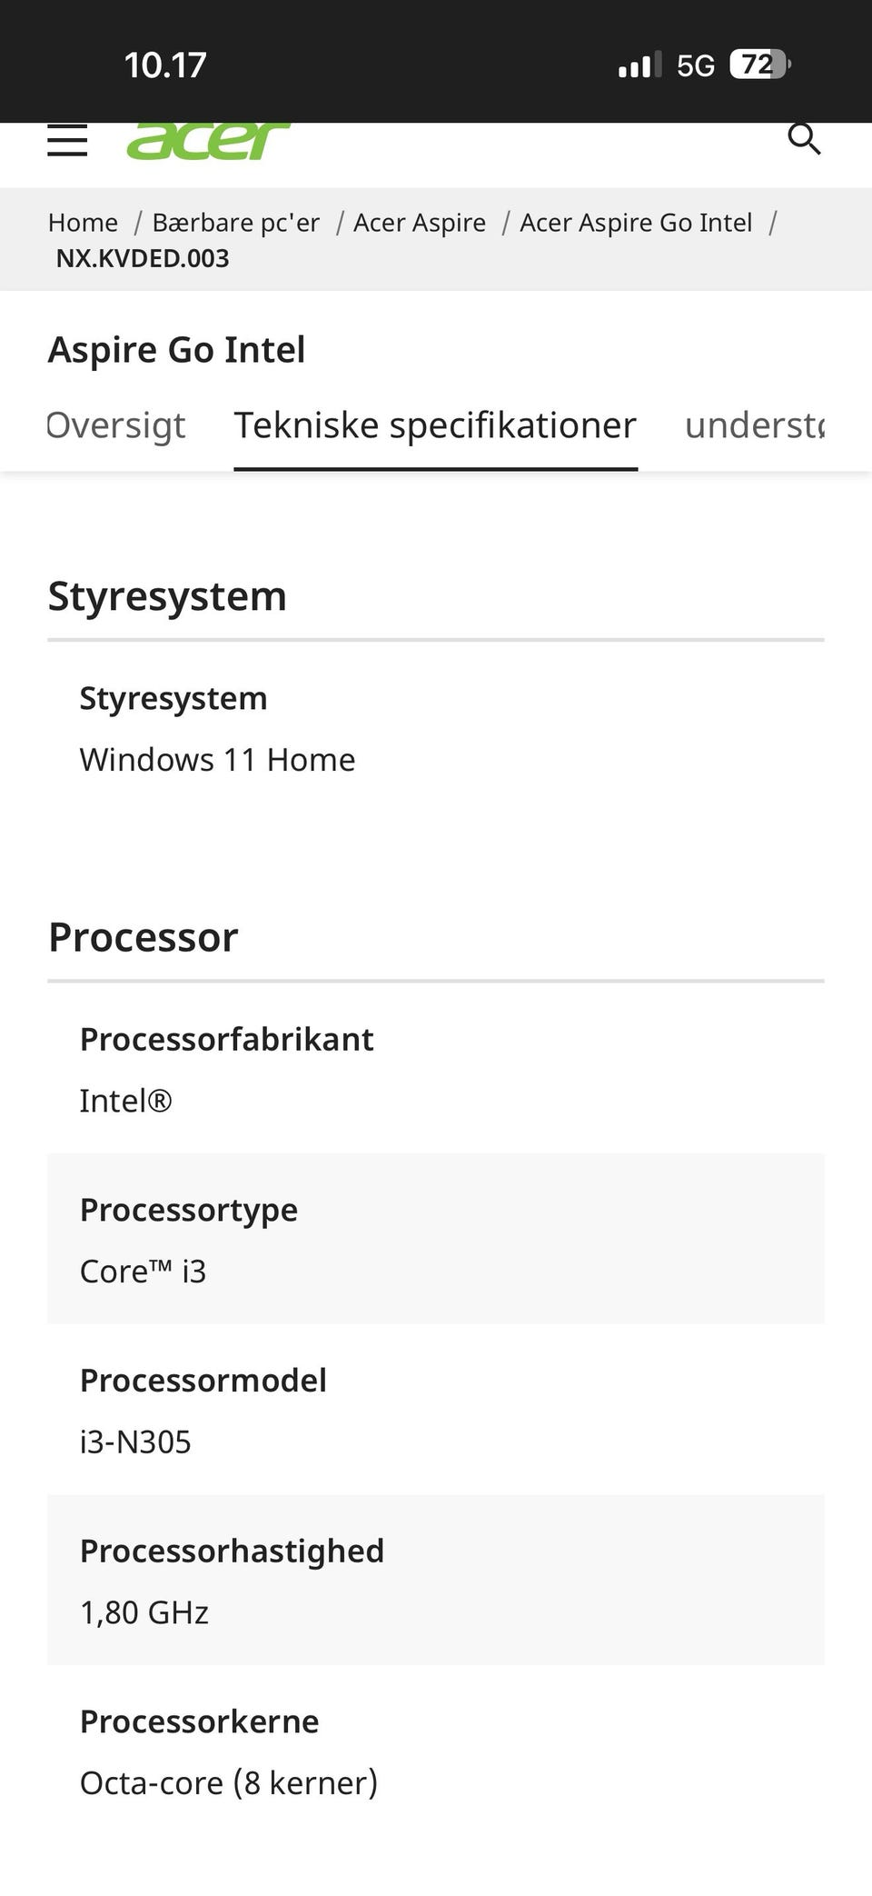
Task: Collapse the Styresystem section heading
Action: [x=167, y=596]
